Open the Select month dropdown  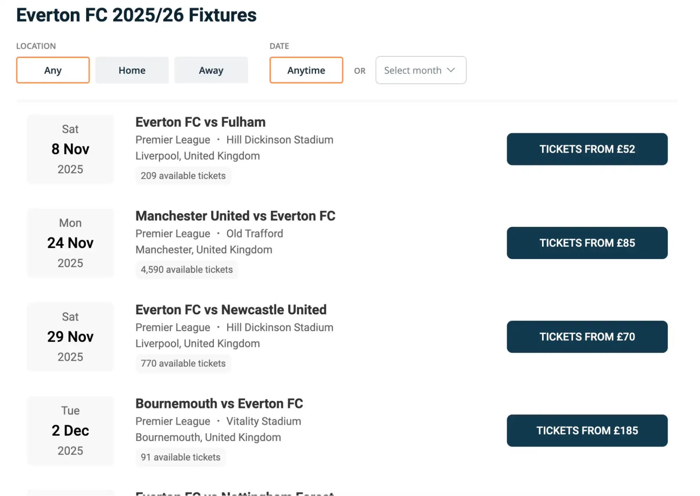(x=420, y=70)
